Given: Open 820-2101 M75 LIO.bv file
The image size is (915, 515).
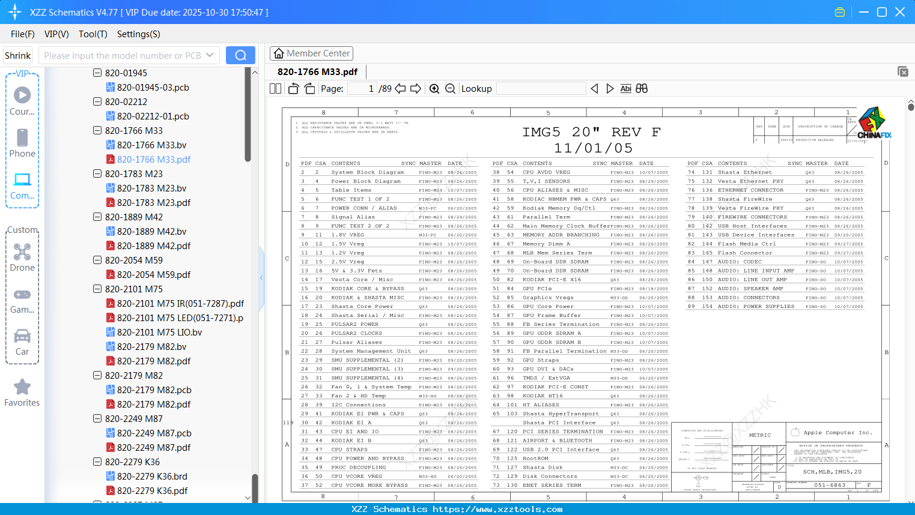Looking at the screenshot, I should click(x=159, y=332).
